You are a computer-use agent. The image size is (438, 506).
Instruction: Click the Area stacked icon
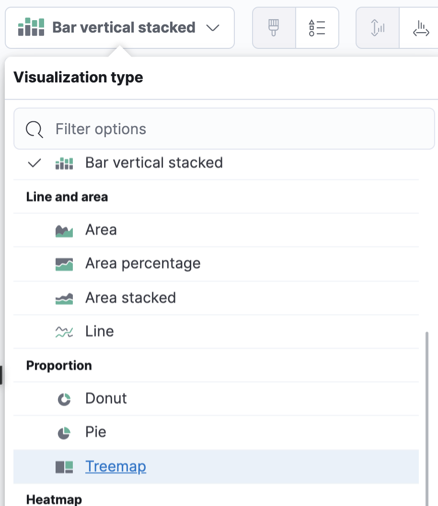tap(64, 298)
